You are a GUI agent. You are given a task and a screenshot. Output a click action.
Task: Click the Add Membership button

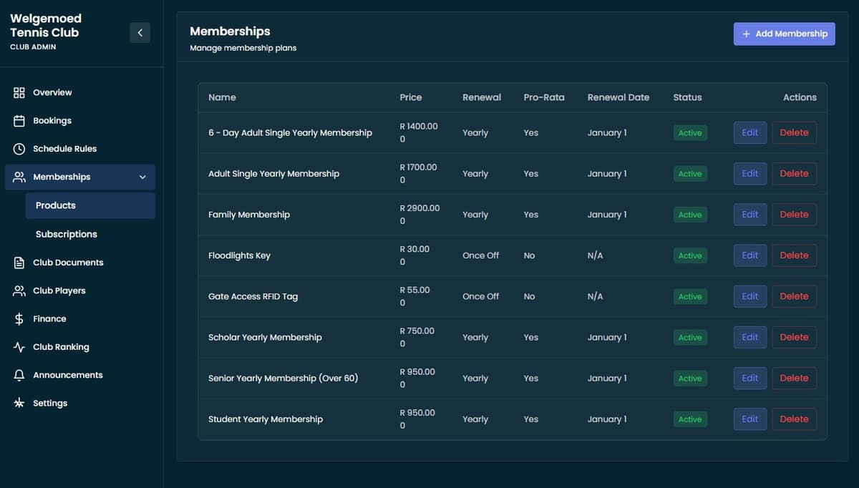point(784,34)
